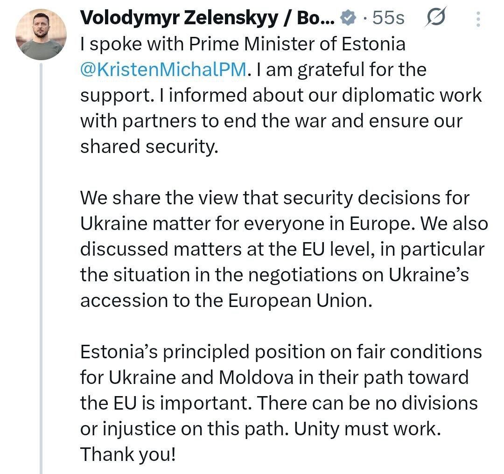
Task: Click the "Unity must work." sentence
Action: click(367, 429)
